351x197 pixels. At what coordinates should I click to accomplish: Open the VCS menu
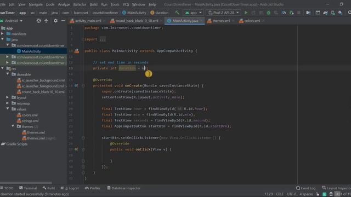[x=126, y=4]
